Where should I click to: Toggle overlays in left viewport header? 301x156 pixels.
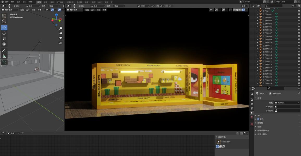coord(59,10)
